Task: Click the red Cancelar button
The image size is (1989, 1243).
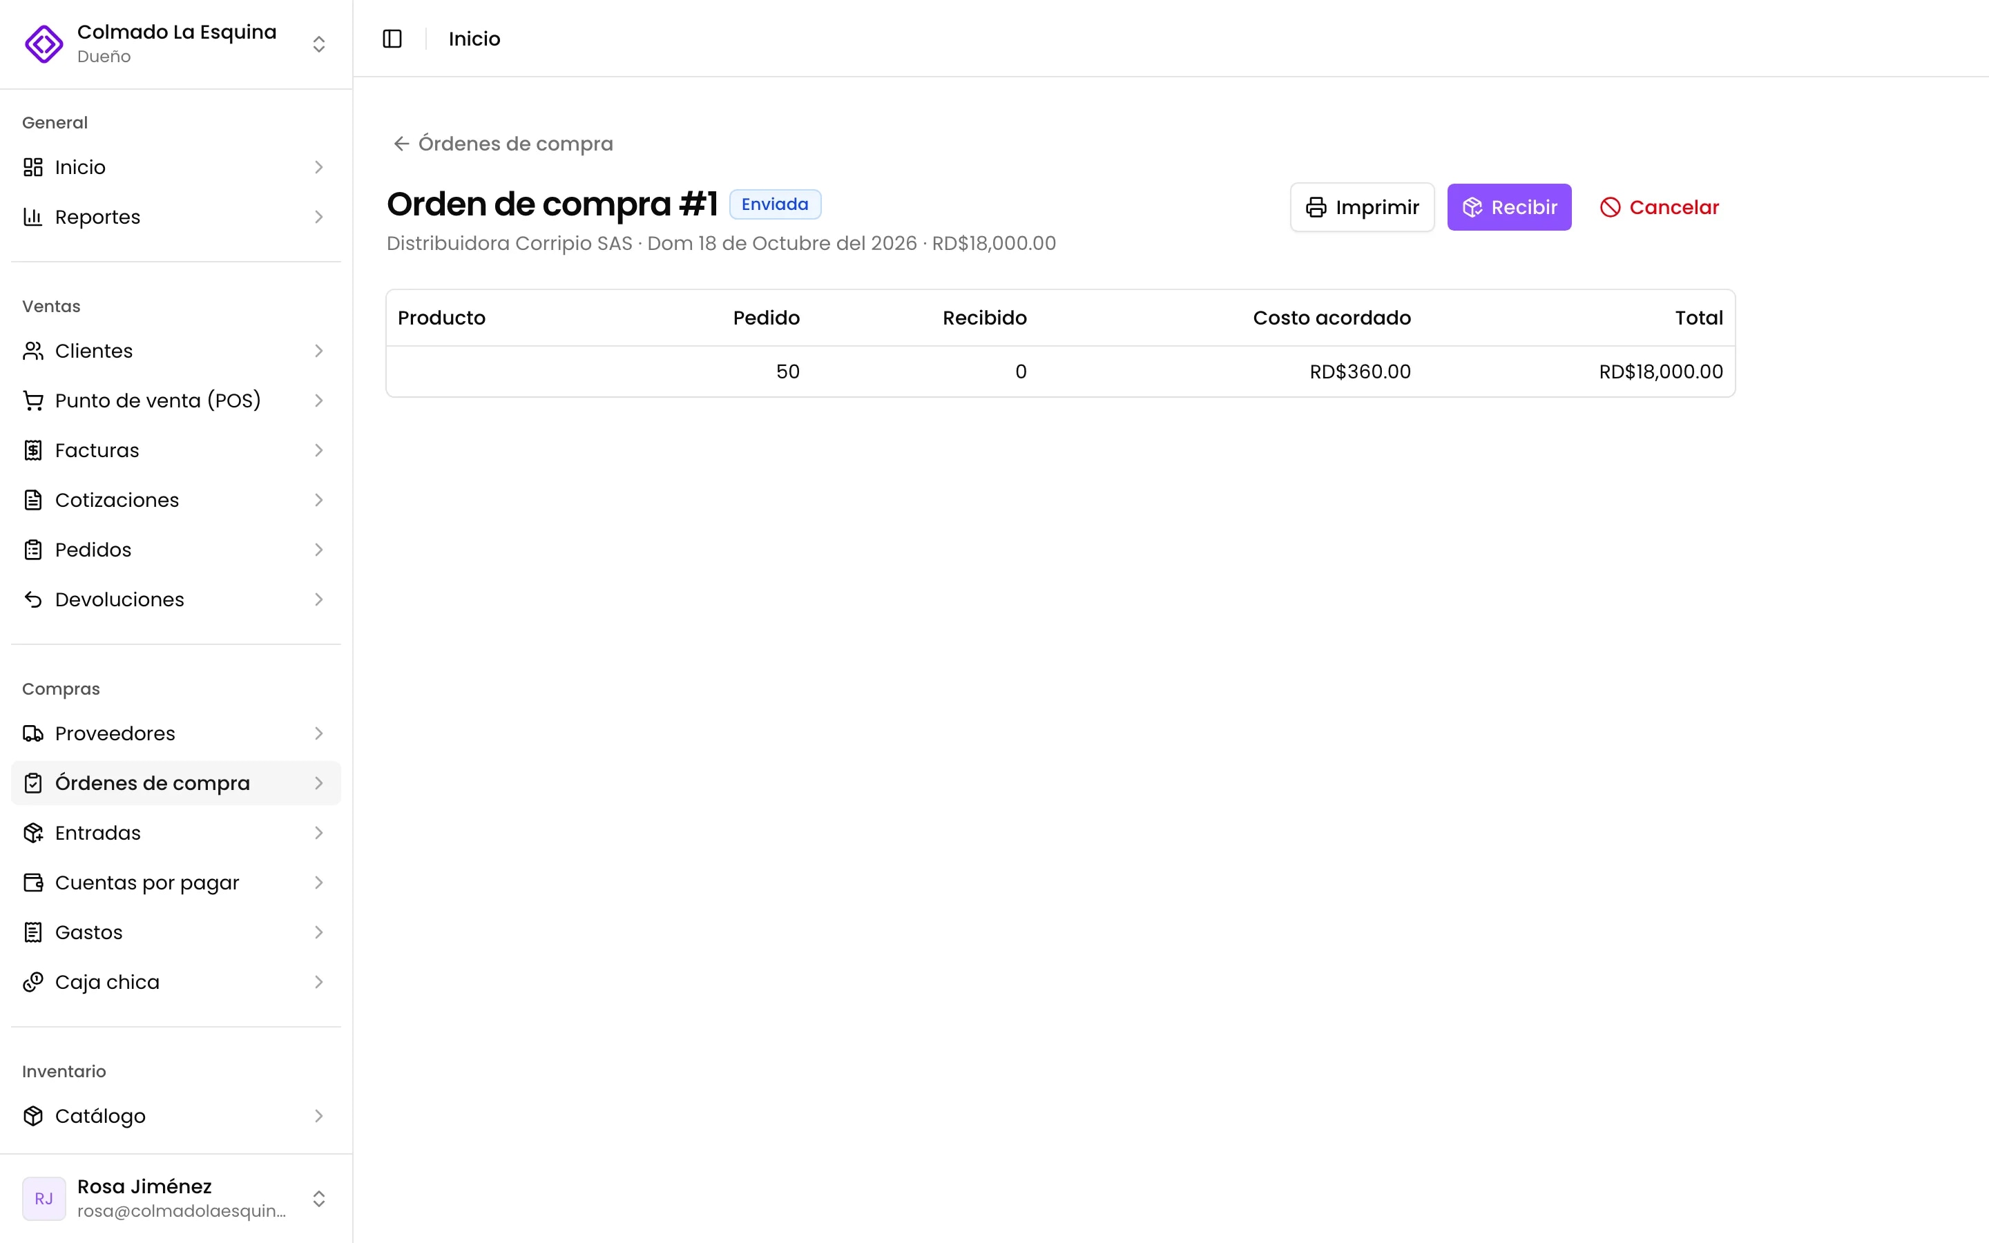Action: pos(1660,207)
